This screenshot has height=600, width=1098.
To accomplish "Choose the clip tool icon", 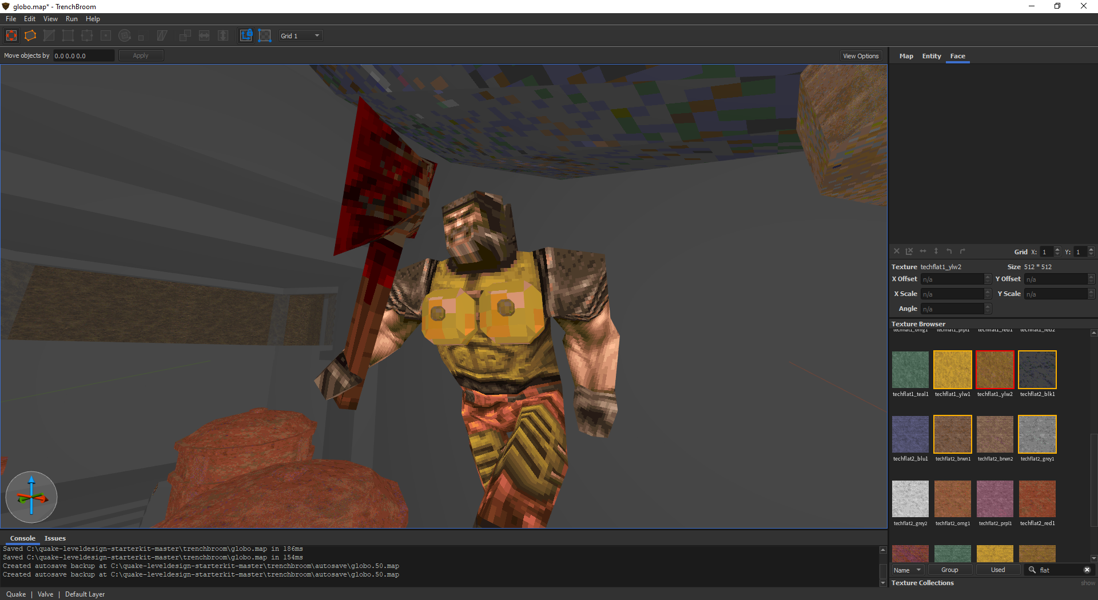I will coord(49,35).
